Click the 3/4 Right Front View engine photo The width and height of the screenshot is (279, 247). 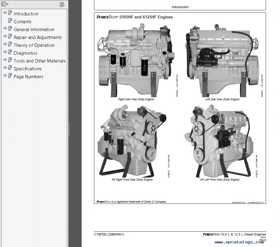[x=132, y=141]
